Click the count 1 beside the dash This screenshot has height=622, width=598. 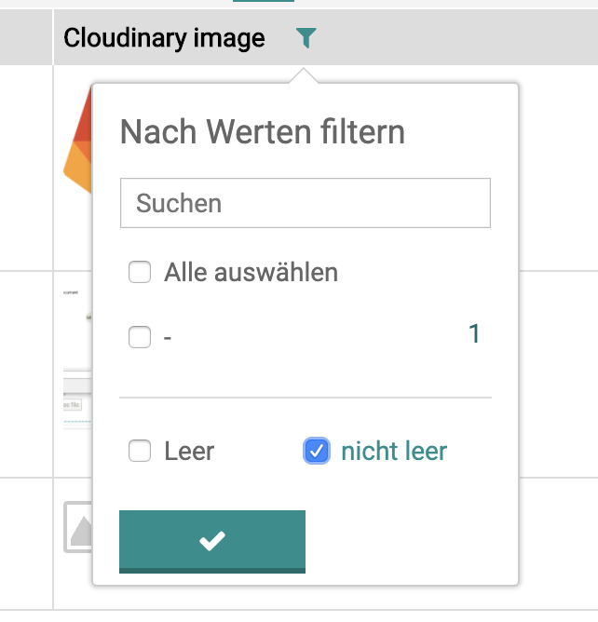474,333
